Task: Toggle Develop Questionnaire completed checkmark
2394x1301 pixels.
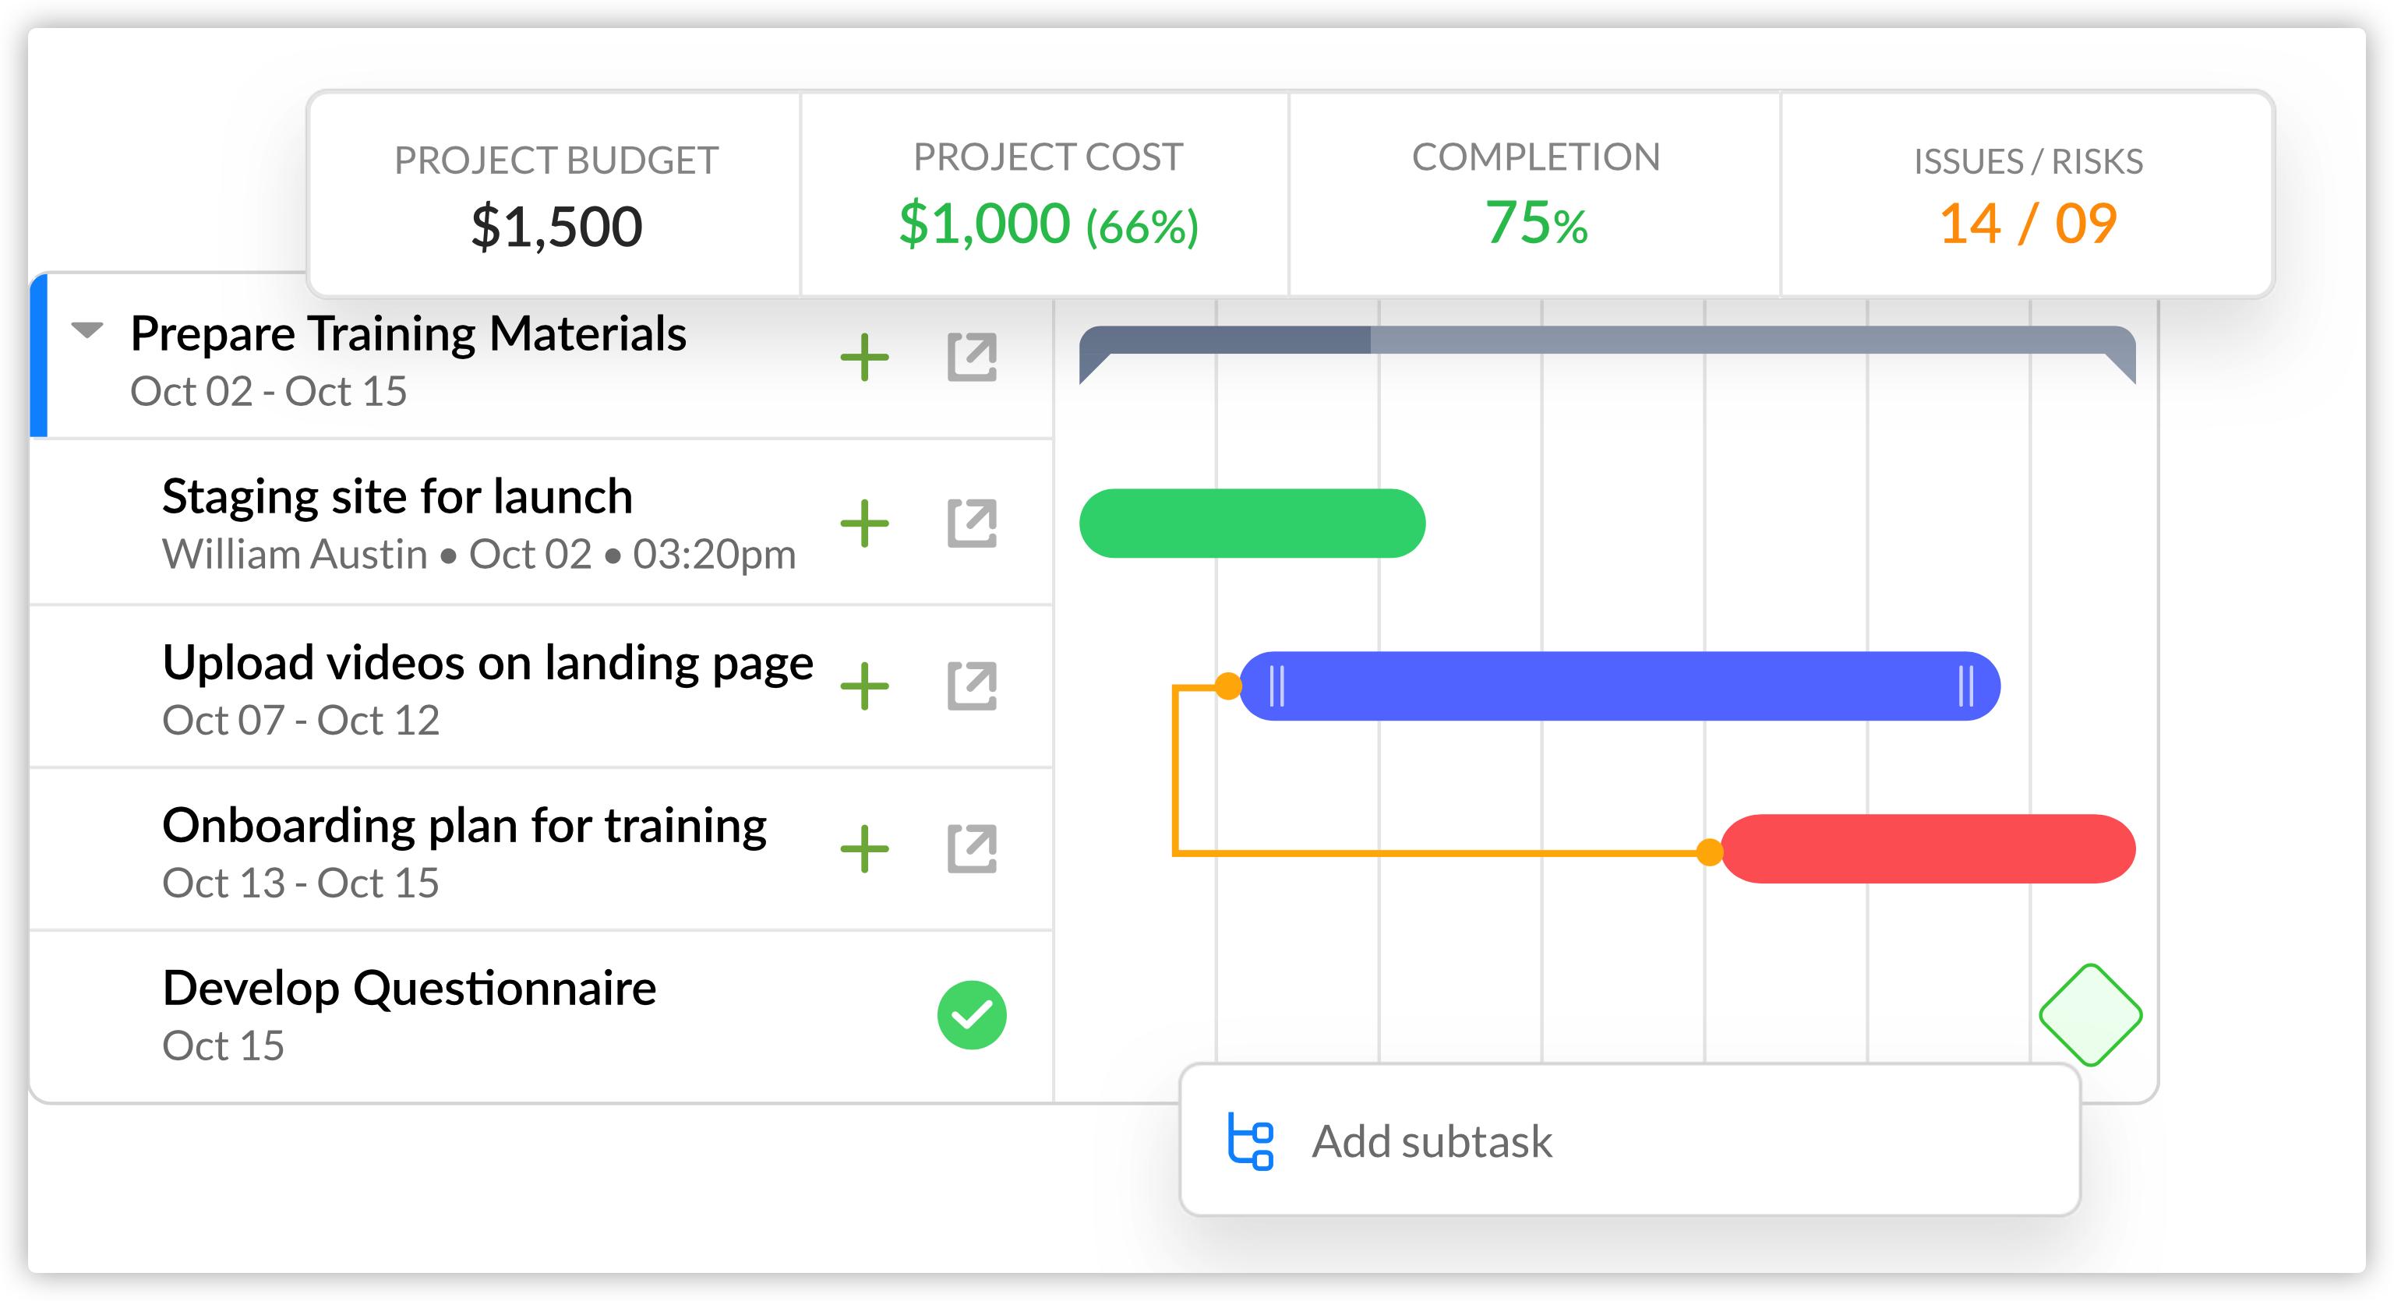Action: click(971, 1015)
